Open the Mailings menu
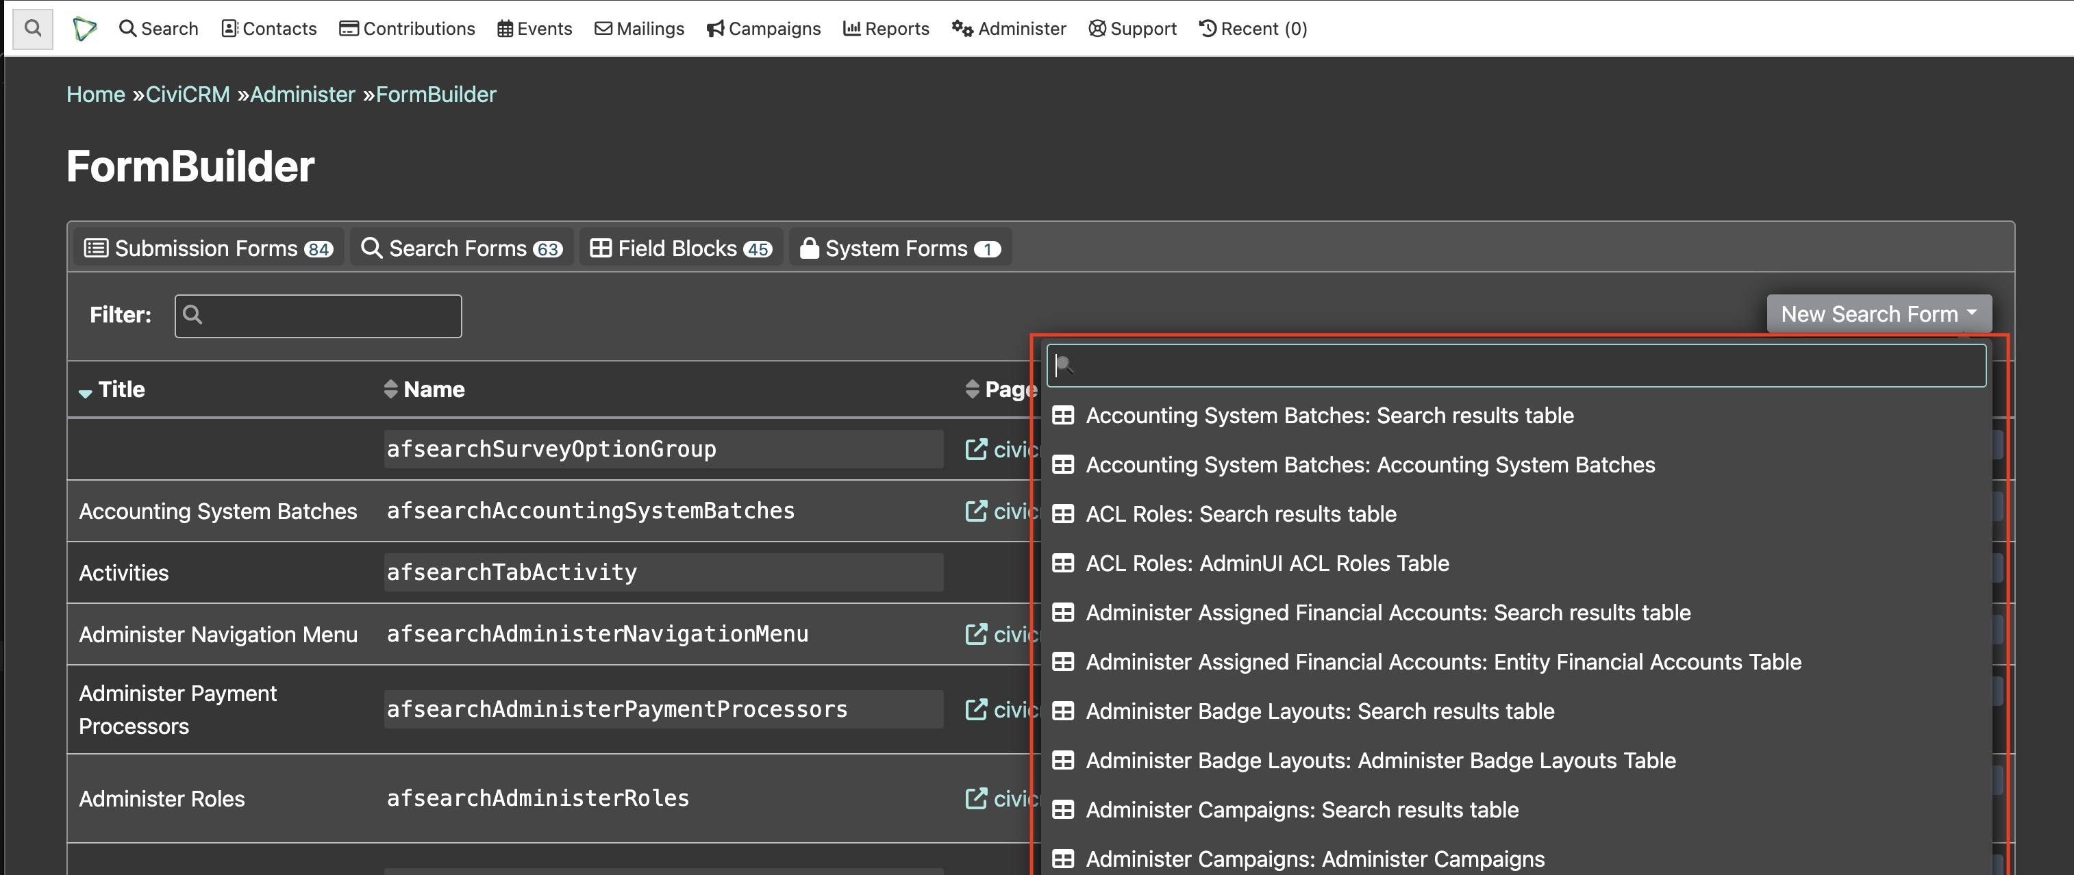This screenshot has height=875, width=2074. (639, 29)
